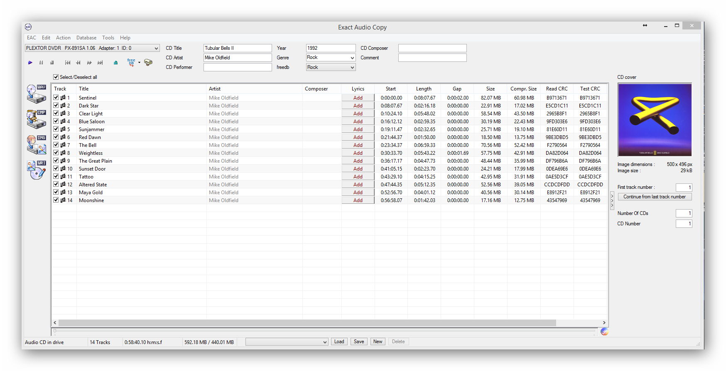Open the CD drive selection dropdown

point(156,48)
